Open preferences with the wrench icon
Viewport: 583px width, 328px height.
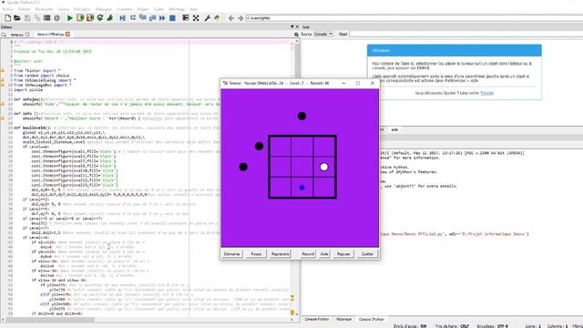[x=208, y=18]
